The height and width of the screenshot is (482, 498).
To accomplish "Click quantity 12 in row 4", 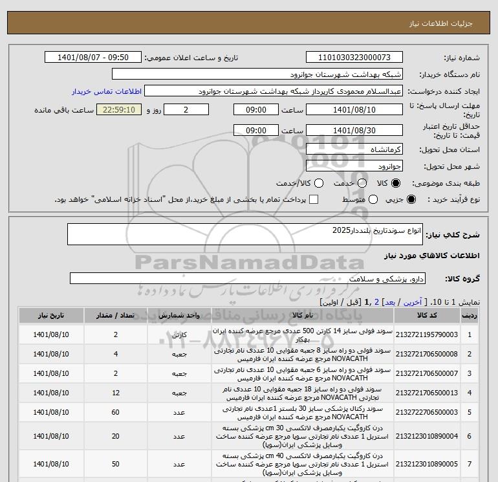I will coord(116,393).
